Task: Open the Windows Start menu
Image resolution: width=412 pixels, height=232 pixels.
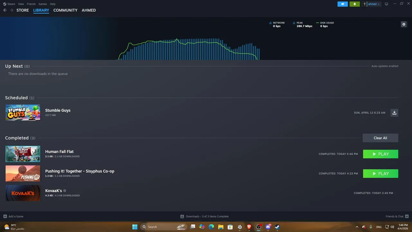Action: point(135,227)
